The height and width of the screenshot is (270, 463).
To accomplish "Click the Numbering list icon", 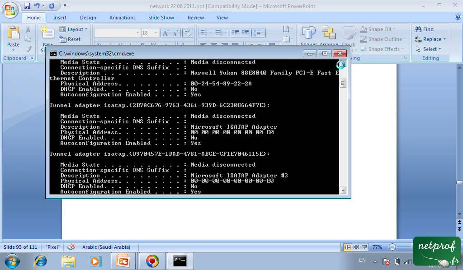I will pyautogui.click(x=218, y=33).
